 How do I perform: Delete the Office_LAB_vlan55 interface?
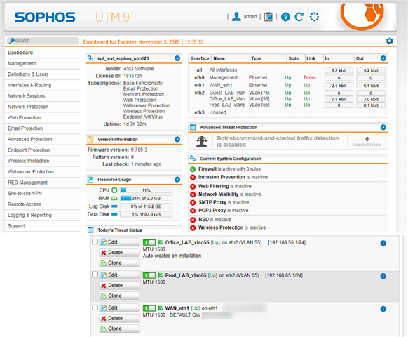tap(119, 253)
